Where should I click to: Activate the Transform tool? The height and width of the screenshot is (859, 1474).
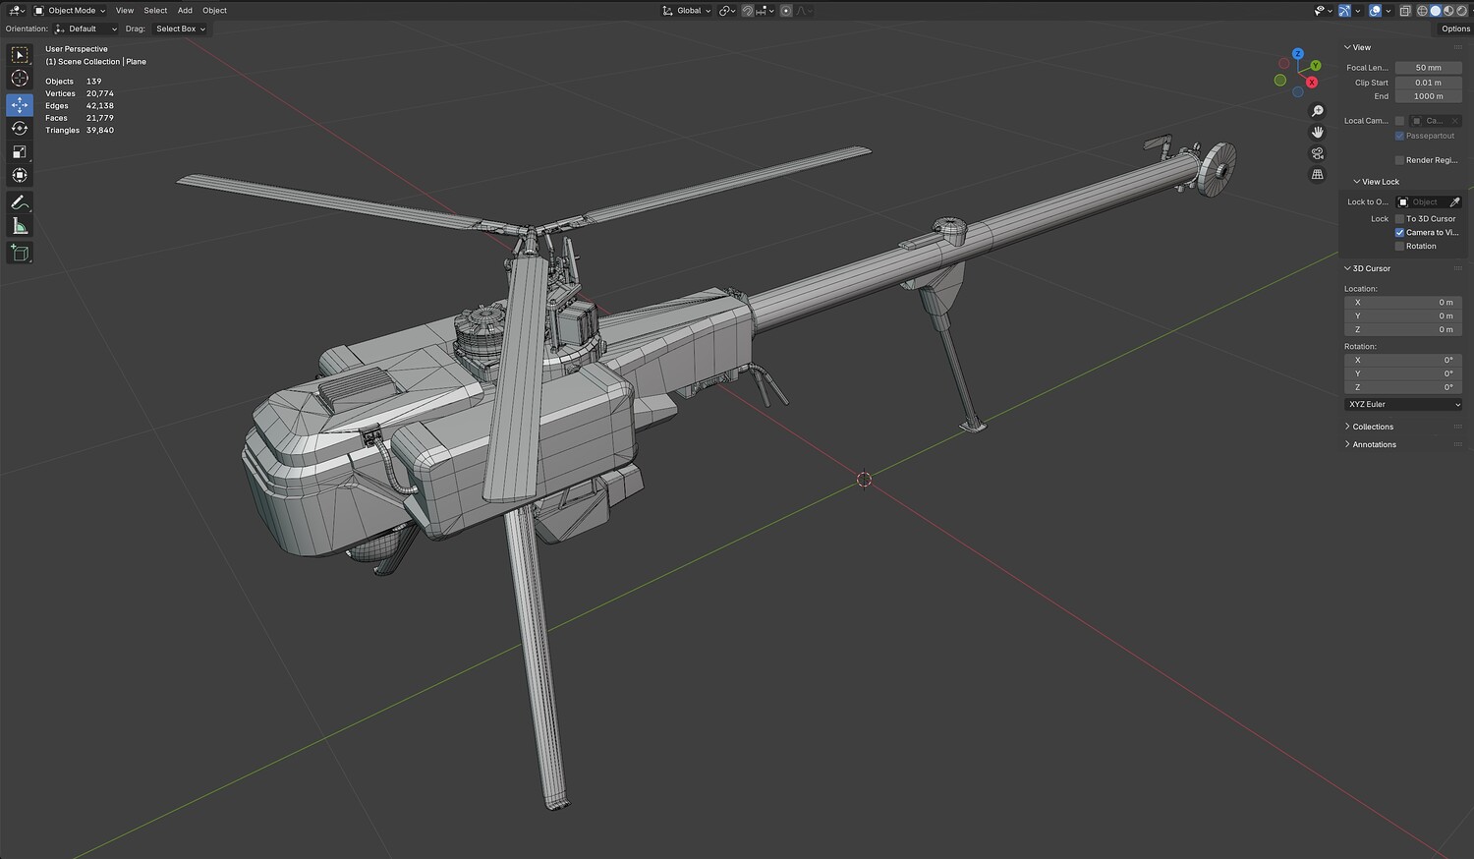[20, 175]
